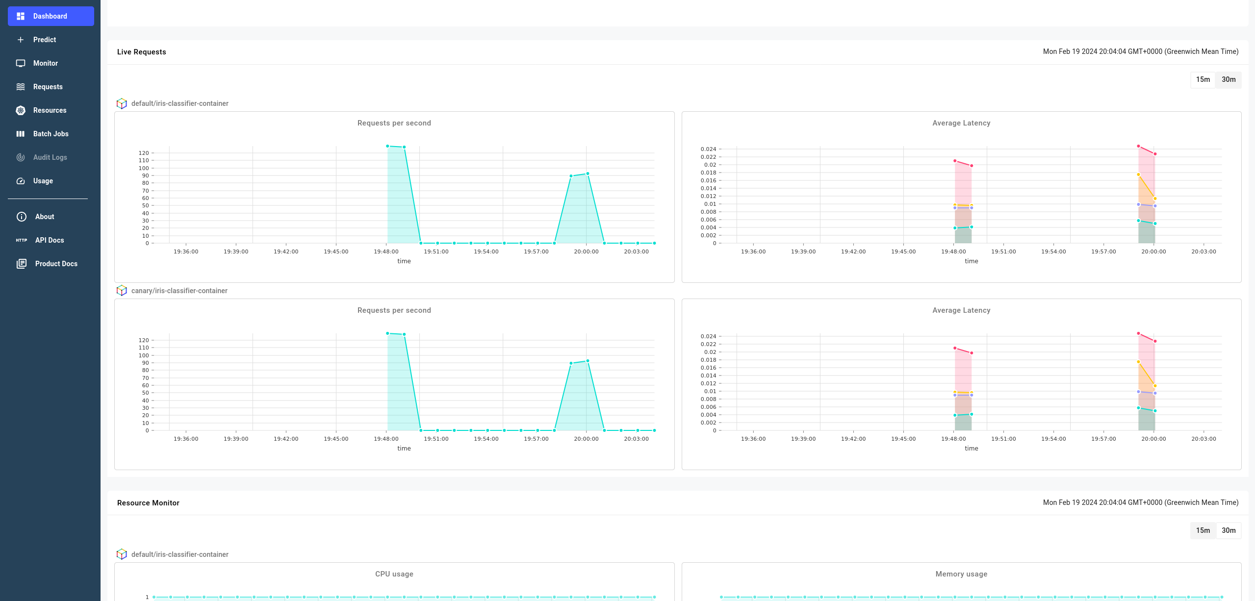Click the CPU usage chart title

394,574
